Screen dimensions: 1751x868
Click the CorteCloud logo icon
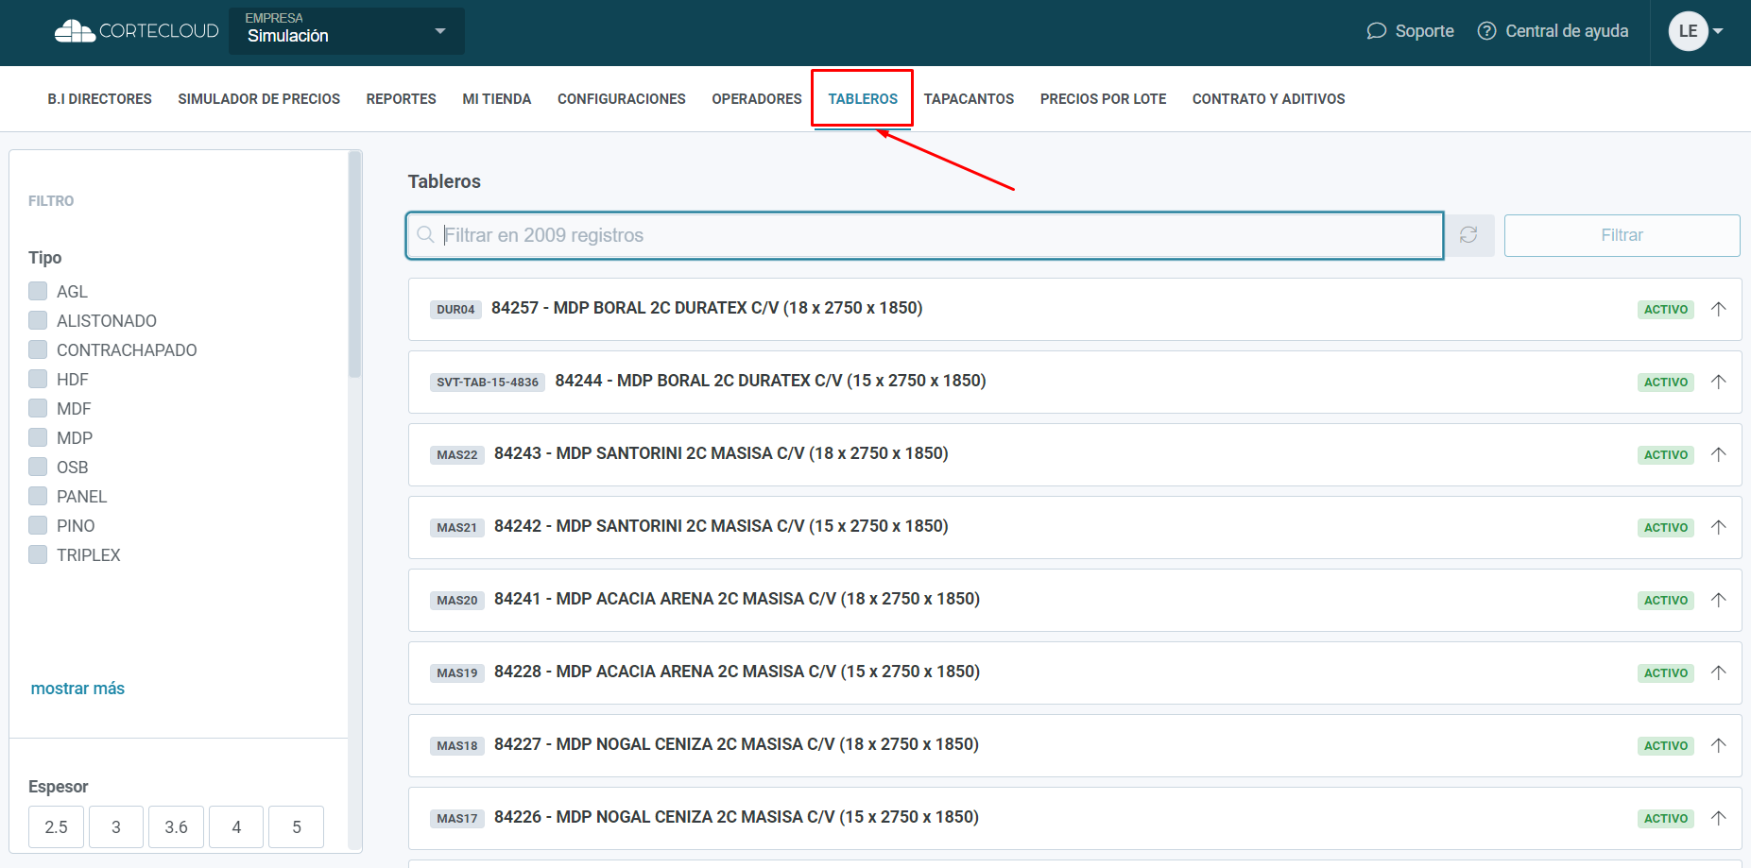[x=75, y=31]
